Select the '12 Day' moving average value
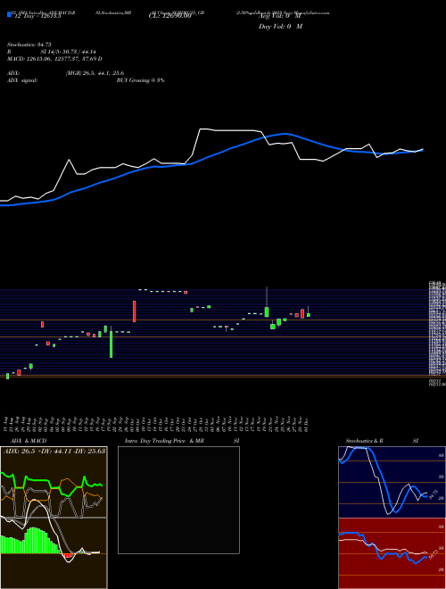The image size is (446, 589). [37, 16]
